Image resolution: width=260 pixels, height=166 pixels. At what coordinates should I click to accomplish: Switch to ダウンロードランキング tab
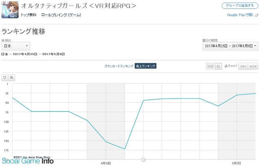(119, 66)
